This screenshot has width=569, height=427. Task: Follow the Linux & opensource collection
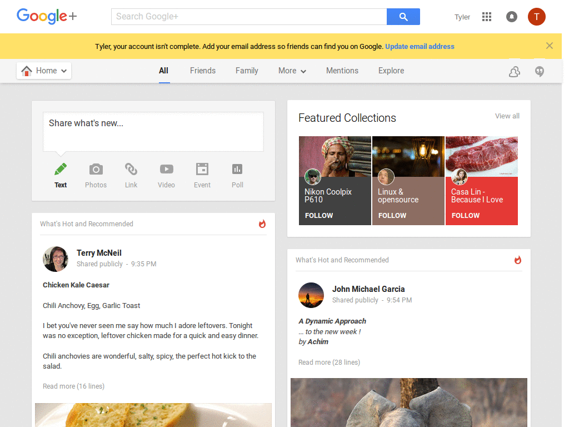pos(392,215)
